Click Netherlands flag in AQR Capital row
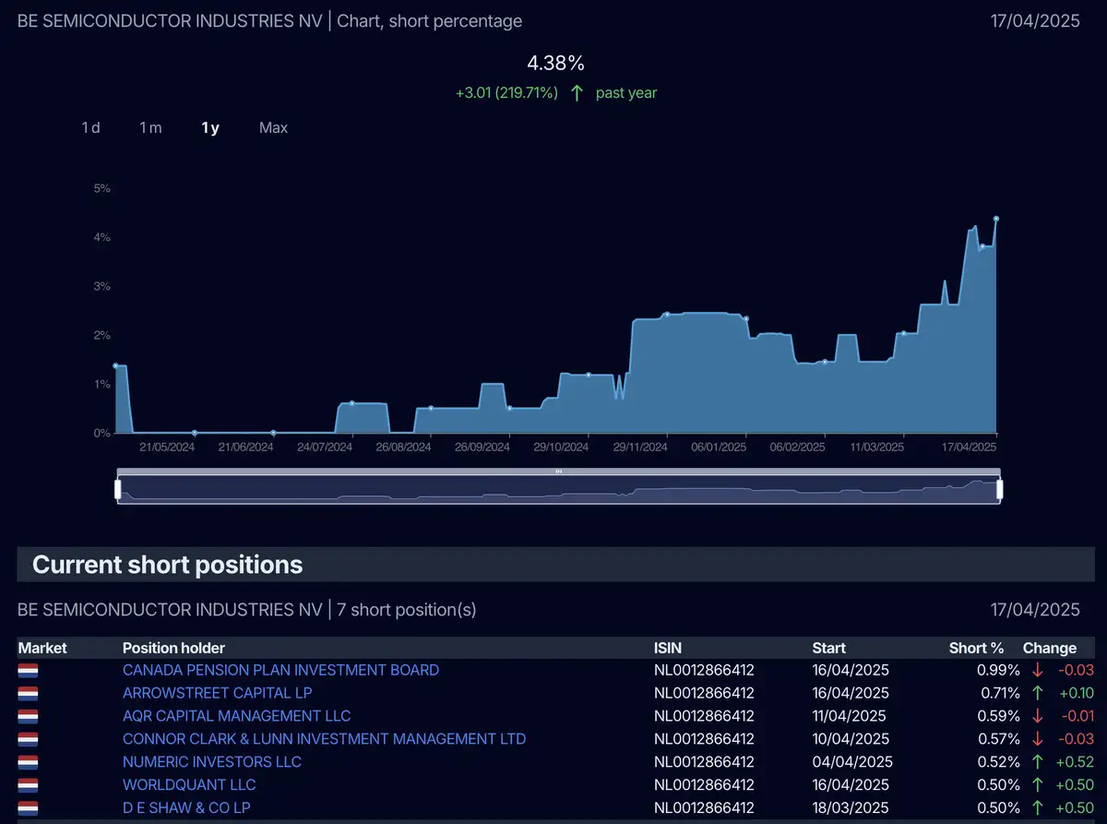The width and height of the screenshot is (1107, 824). (x=28, y=716)
